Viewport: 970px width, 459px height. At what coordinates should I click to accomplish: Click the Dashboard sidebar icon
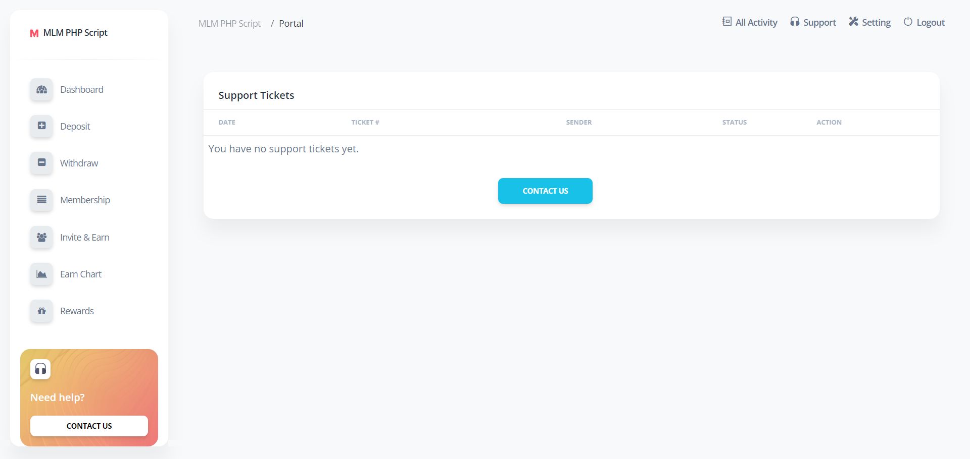click(x=41, y=90)
